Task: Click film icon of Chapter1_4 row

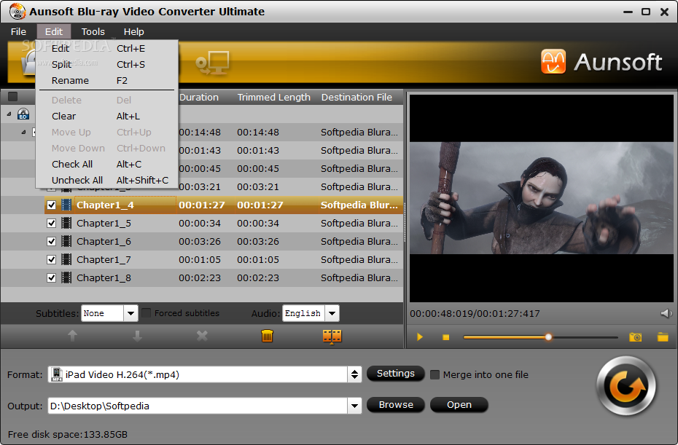Action: 66,205
